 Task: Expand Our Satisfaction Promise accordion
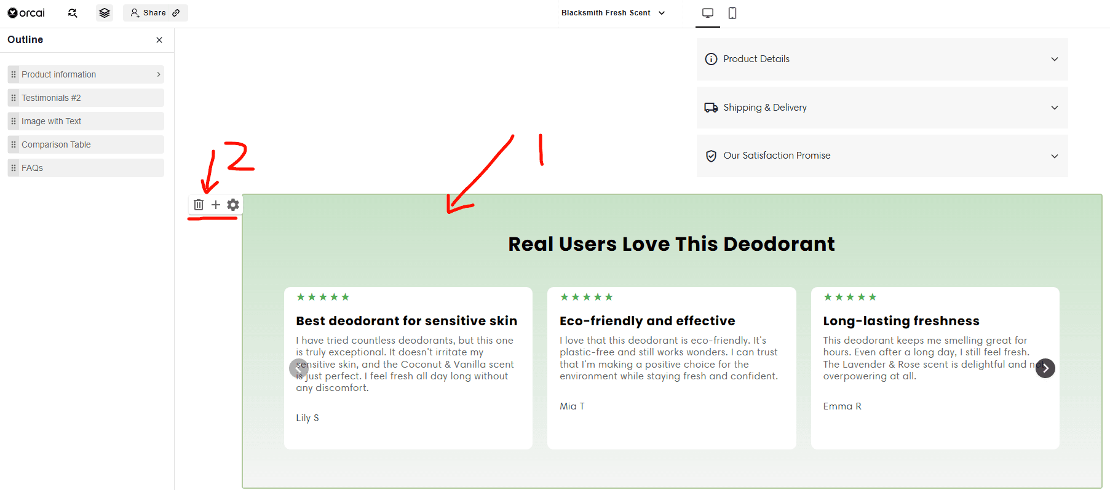882,156
